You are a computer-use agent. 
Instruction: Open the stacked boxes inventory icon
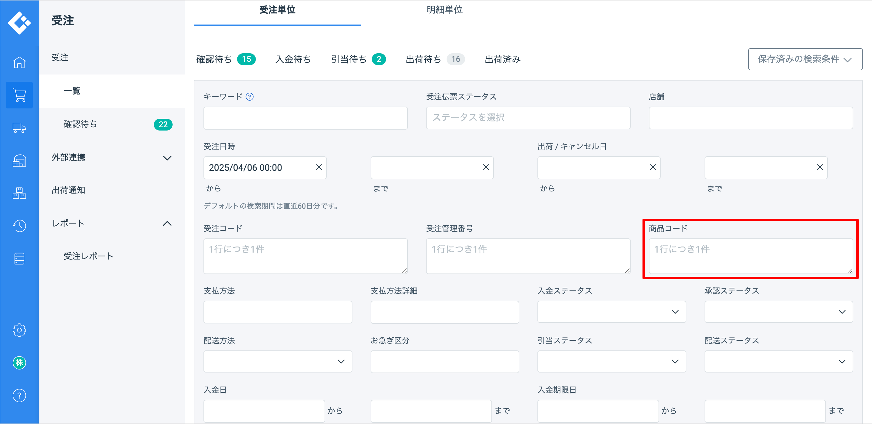pos(19,193)
